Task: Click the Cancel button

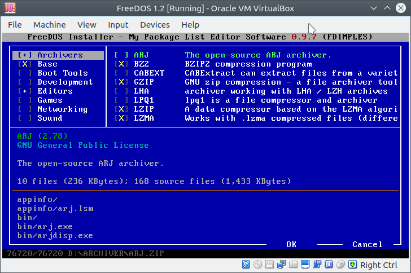Action: [367, 244]
